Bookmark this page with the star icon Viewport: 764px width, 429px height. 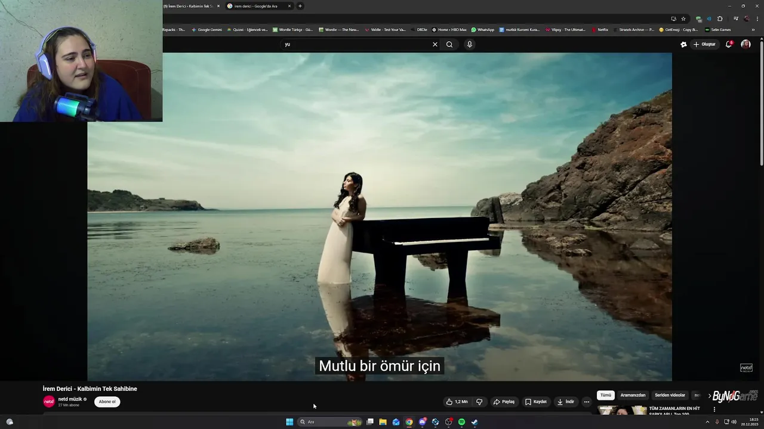pos(683,18)
